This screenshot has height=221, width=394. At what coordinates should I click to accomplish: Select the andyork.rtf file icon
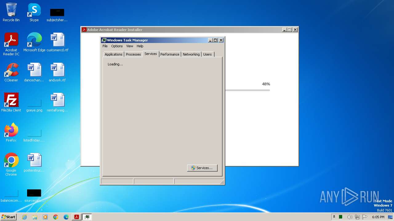point(58,72)
